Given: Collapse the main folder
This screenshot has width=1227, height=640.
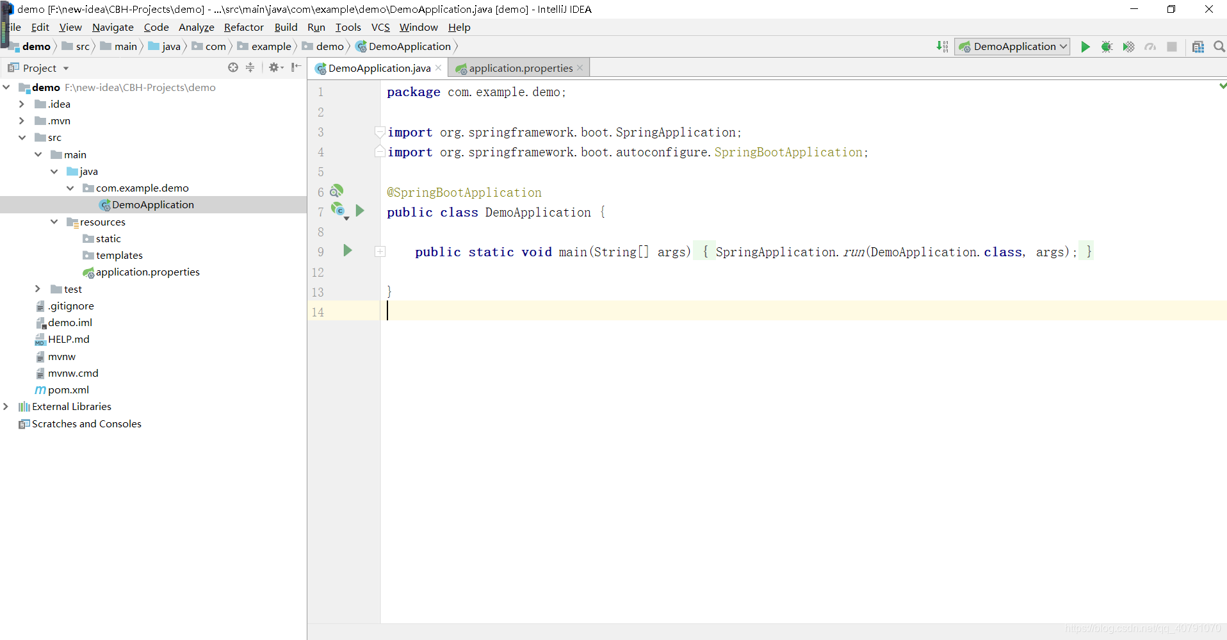Looking at the screenshot, I should (x=38, y=154).
